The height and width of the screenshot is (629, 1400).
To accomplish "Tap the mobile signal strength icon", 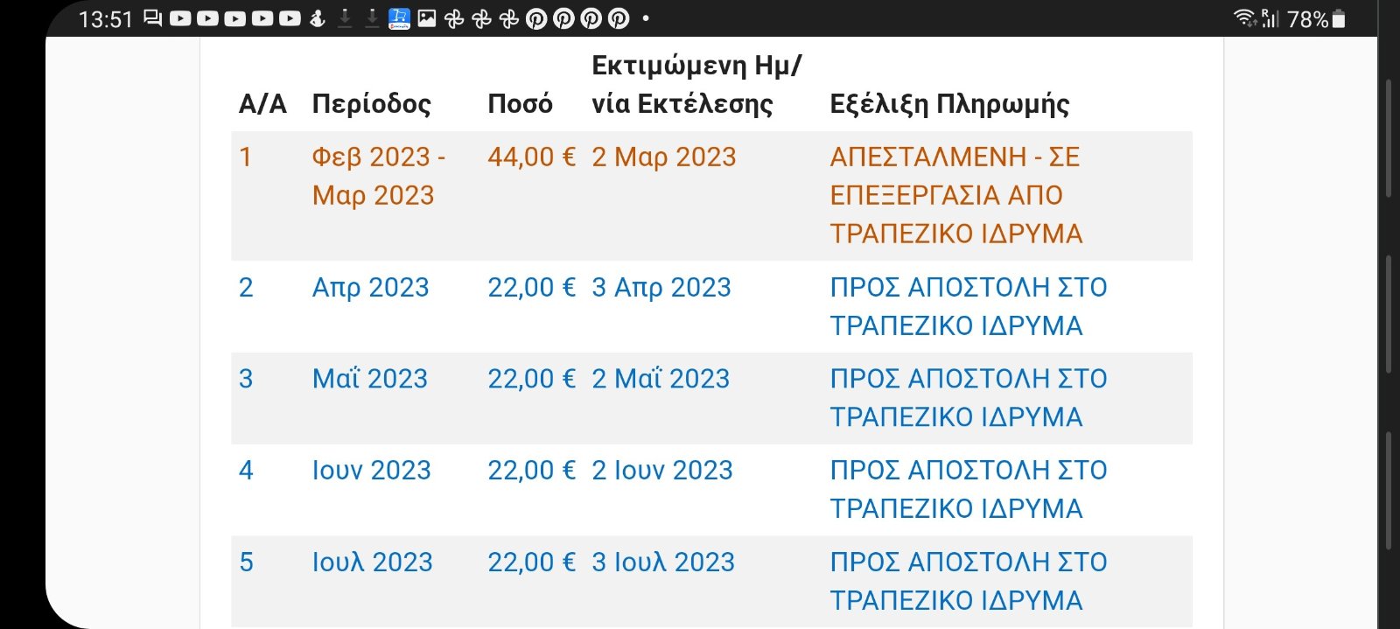I will [x=1270, y=17].
